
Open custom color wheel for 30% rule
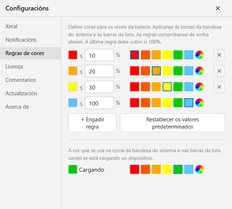pos(199,87)
